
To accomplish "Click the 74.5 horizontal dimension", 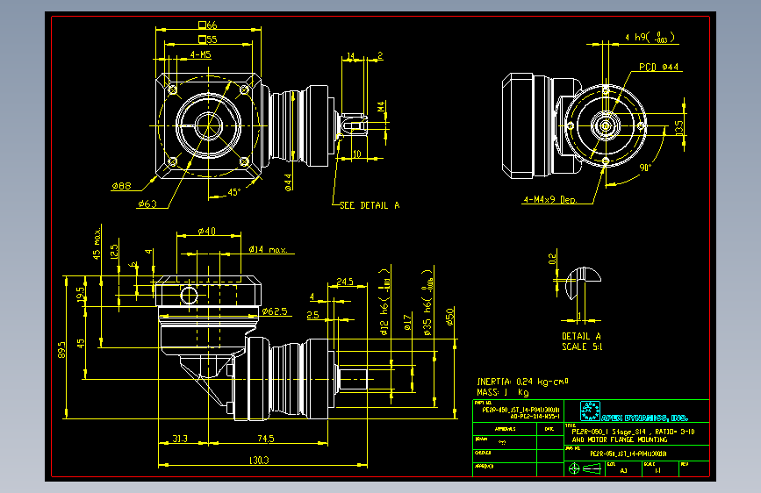I will tap(266, 438).
